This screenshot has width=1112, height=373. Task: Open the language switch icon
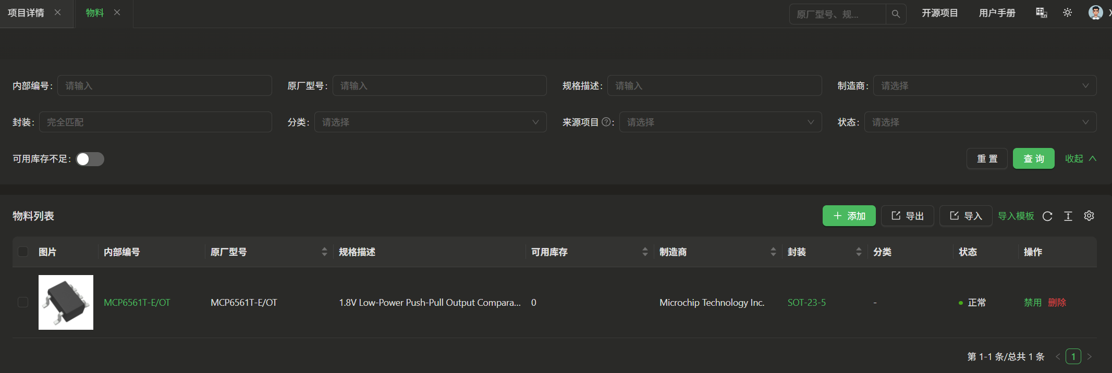(1041, 13)
